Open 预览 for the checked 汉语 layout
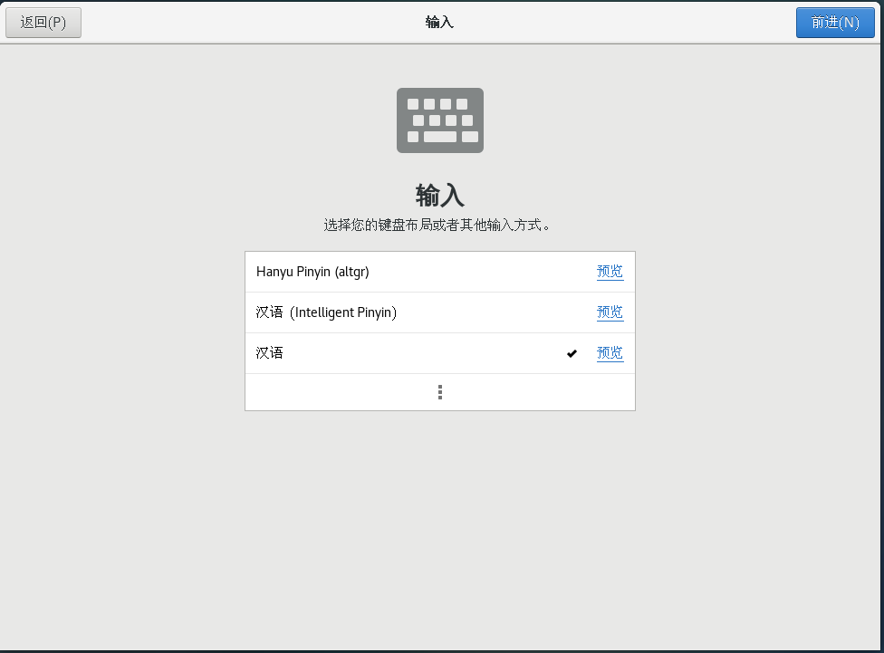This screenshot has height=653, width=884. coord(610,353)
